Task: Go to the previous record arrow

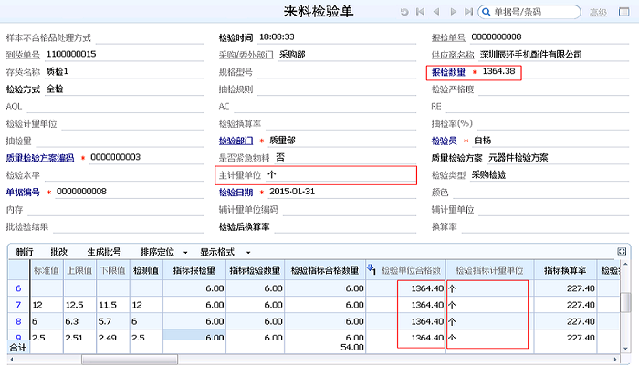Action: coord(436,12)
